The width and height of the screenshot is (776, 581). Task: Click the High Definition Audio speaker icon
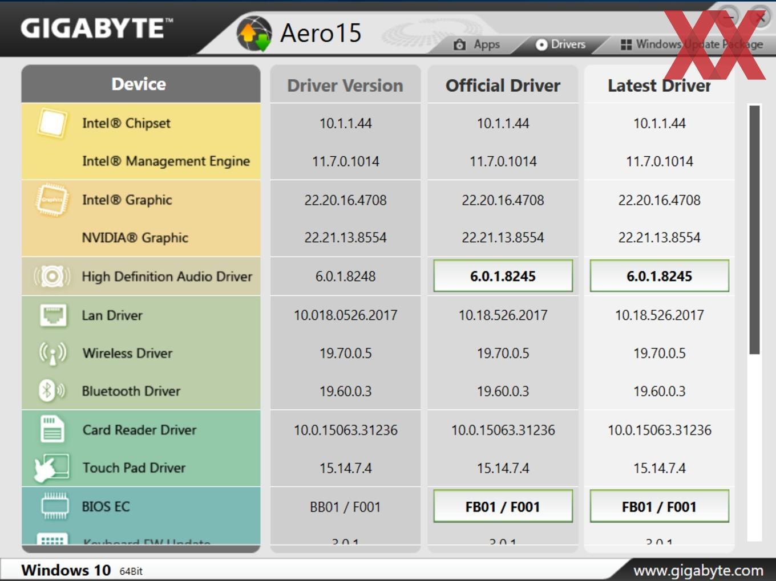(x=52, y=277)
